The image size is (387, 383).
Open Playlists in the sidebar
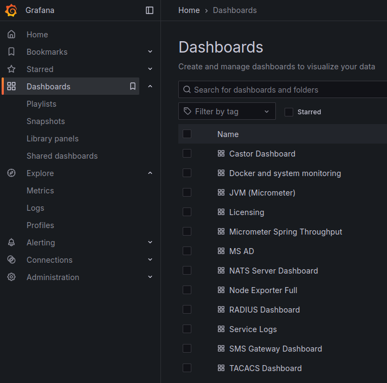coord(41,104)
